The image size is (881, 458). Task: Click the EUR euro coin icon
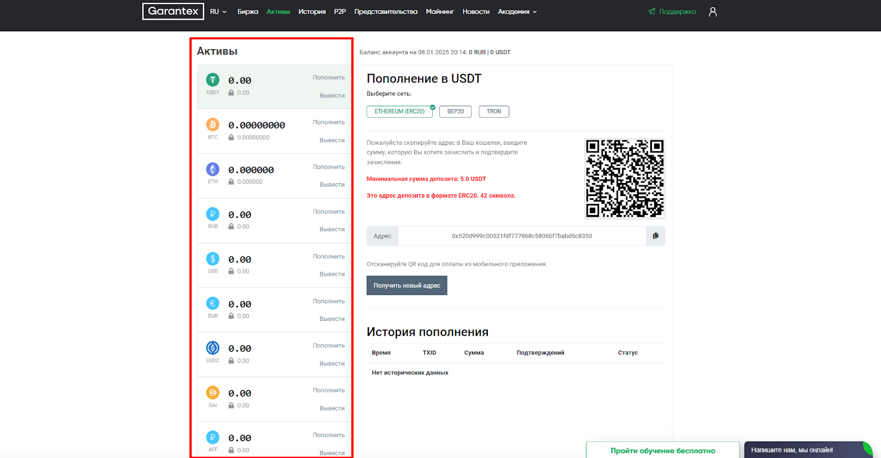[213, 303]
